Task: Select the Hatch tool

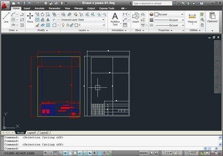Action: pos(22,25)
